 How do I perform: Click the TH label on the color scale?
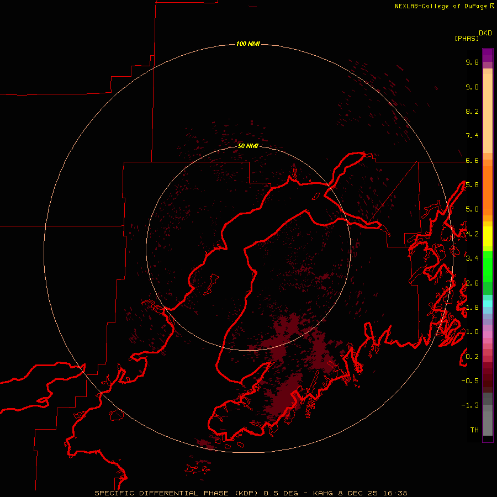click(x=474, y=430)
